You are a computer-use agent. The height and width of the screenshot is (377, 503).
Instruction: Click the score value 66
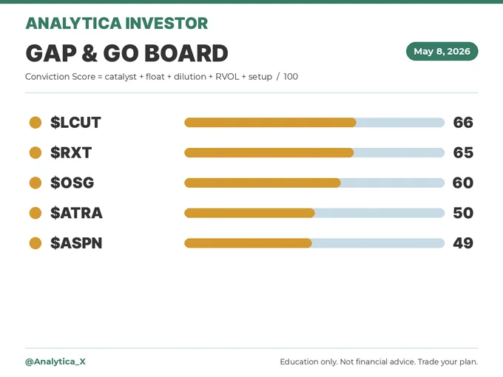click(x=463, y=123)
